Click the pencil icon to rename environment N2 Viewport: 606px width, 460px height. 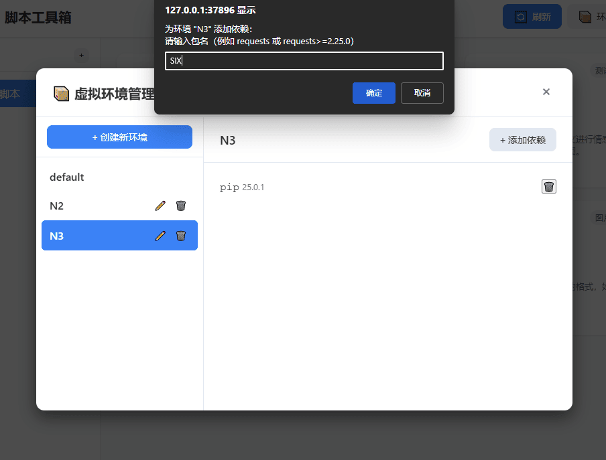(160, 206)
